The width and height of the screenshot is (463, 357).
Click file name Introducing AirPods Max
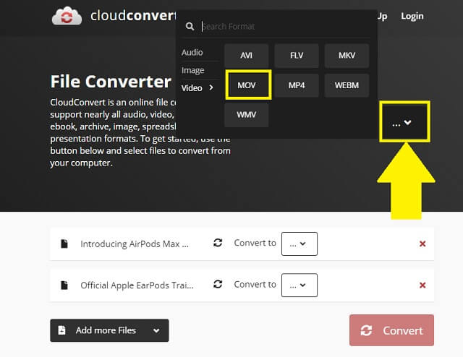[135, 244]
